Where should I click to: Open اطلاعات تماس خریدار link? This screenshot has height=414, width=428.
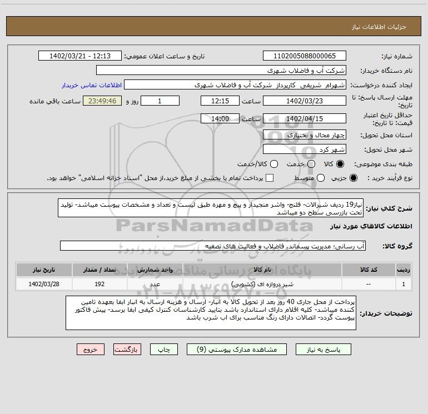(x=92, y=85)
